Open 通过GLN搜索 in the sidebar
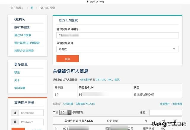The height and width of the screenshot is (130, 190). [23, 35]
